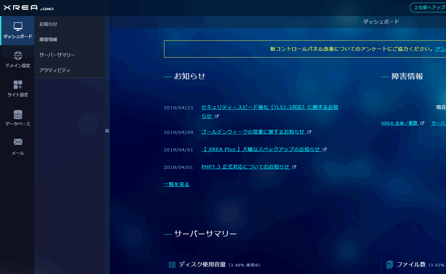Viewport: 446px width, 274px height.
Task: Click the upgrade (上位版へアップ) button
Action: (x=428, y=8)
